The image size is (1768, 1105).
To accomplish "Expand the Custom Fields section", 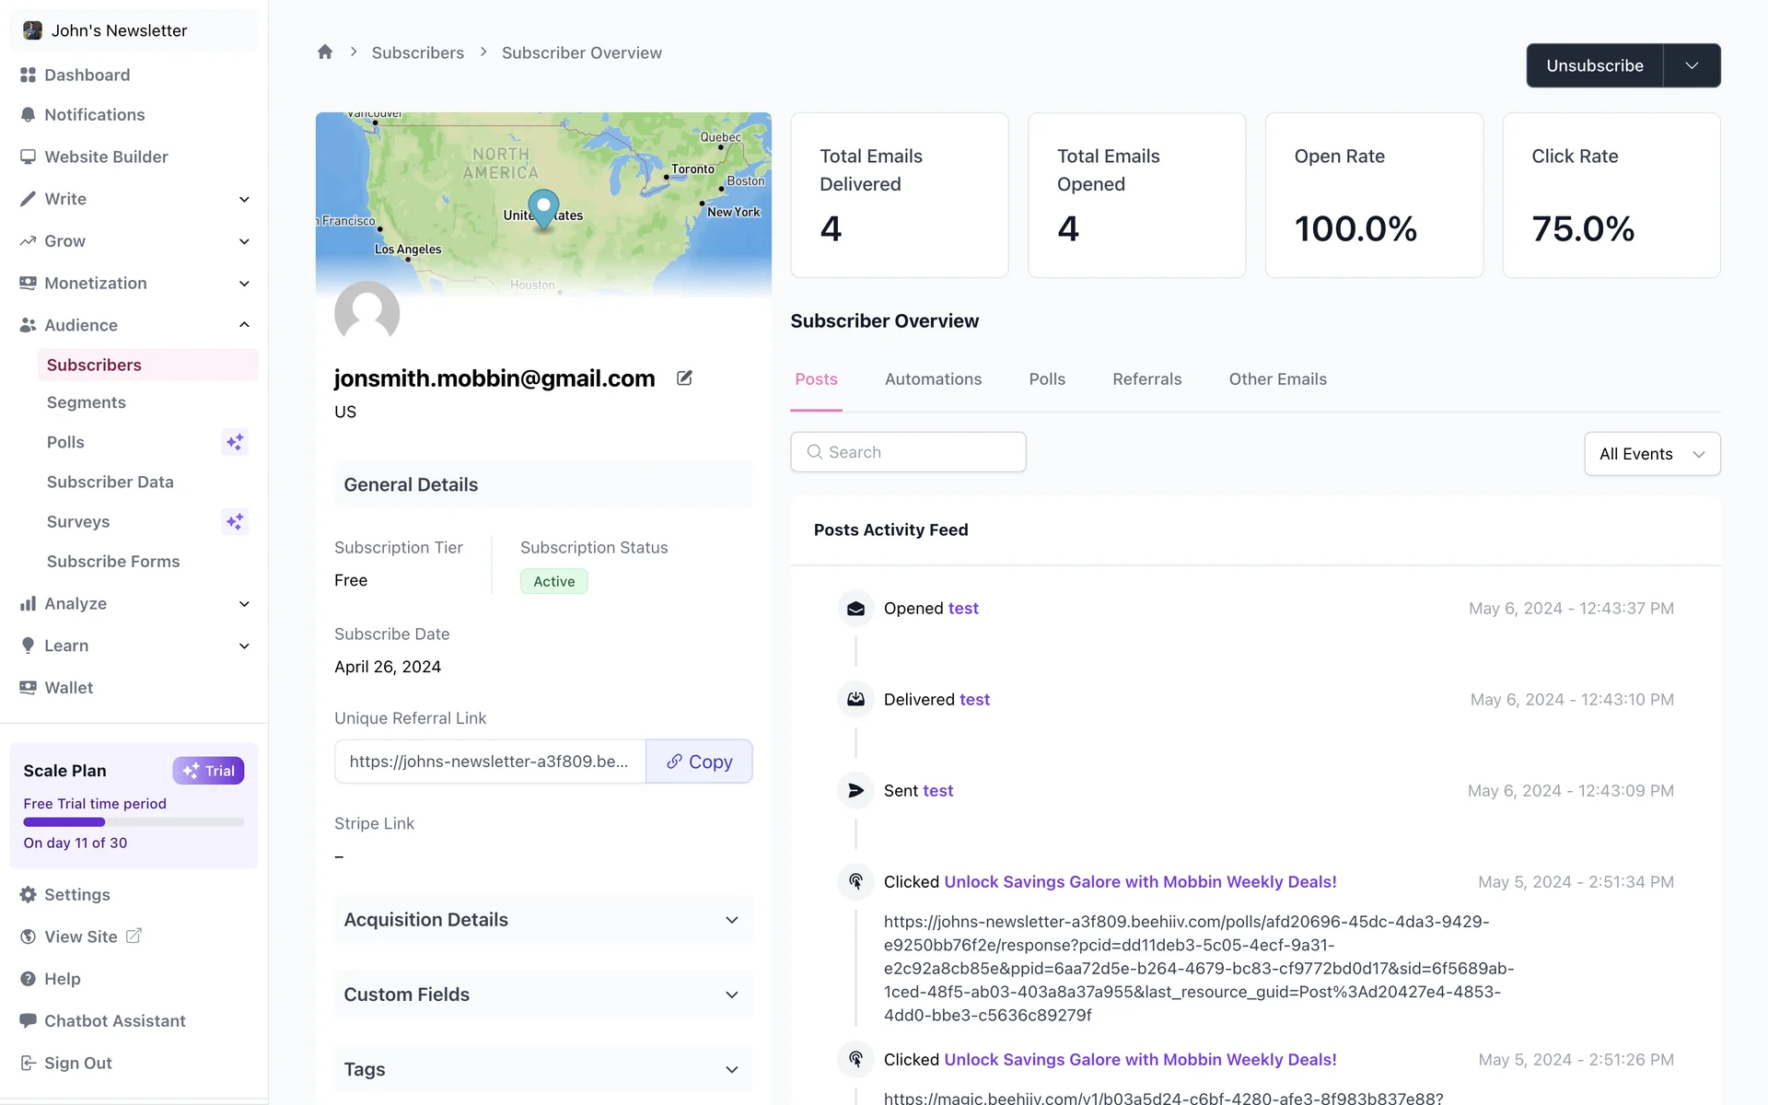I will tap(731, 994).
